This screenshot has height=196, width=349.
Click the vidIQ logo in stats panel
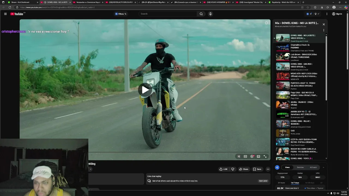pyautogui.click(x=277, y=167)
